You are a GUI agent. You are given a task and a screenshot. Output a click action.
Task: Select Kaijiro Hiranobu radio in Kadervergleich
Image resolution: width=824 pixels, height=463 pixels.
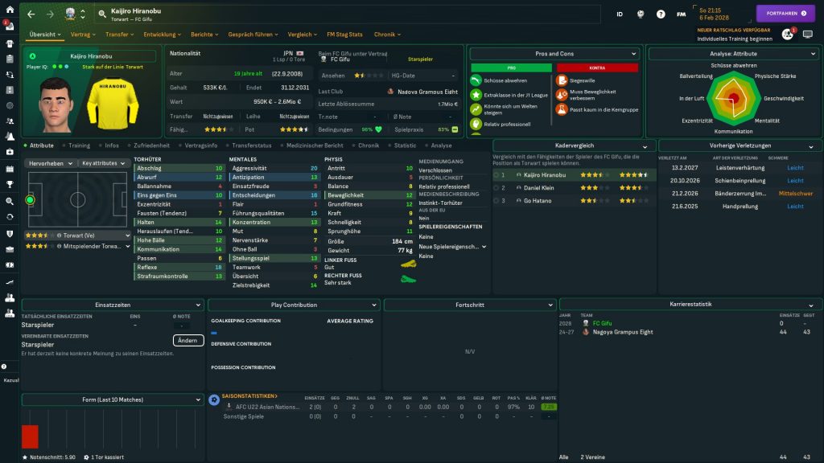[496, 174]
